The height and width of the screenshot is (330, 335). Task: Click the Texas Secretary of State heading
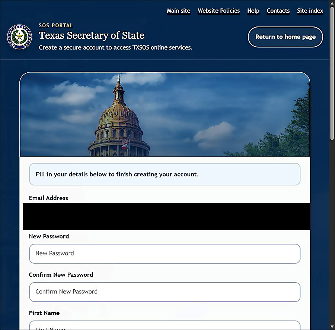tap(92, 35)
